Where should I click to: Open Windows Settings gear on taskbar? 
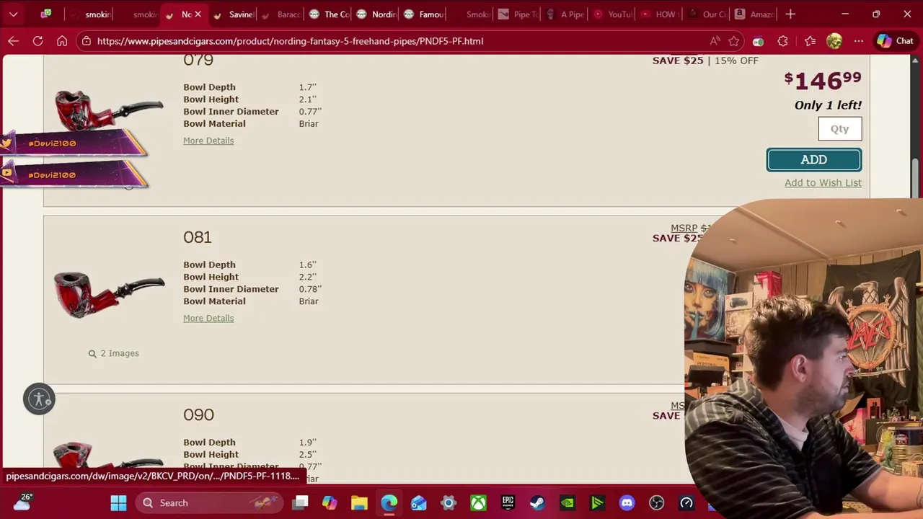coord(449,502)
